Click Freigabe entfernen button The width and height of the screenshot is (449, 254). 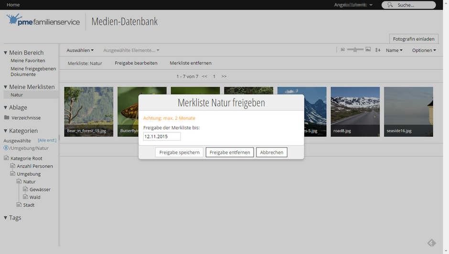click(230, 152)
